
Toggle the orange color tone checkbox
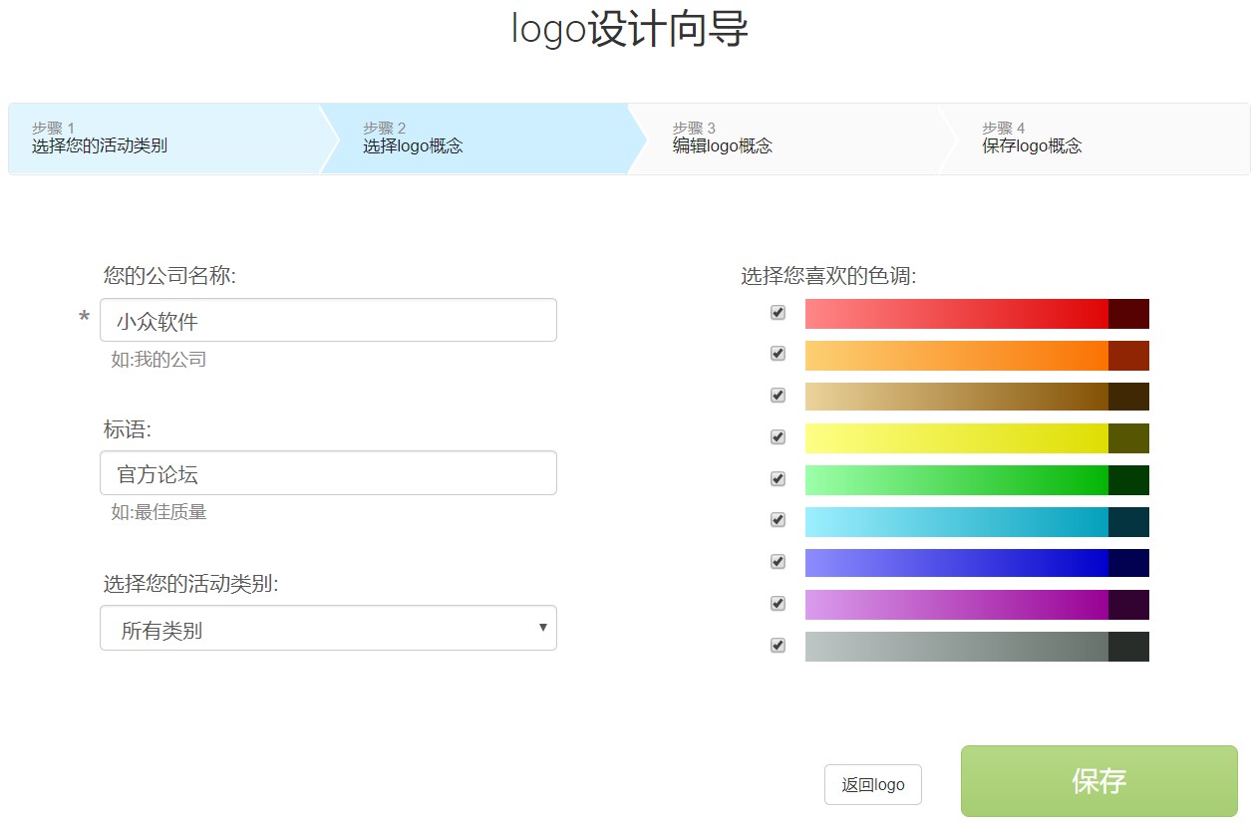coord(778,354)
